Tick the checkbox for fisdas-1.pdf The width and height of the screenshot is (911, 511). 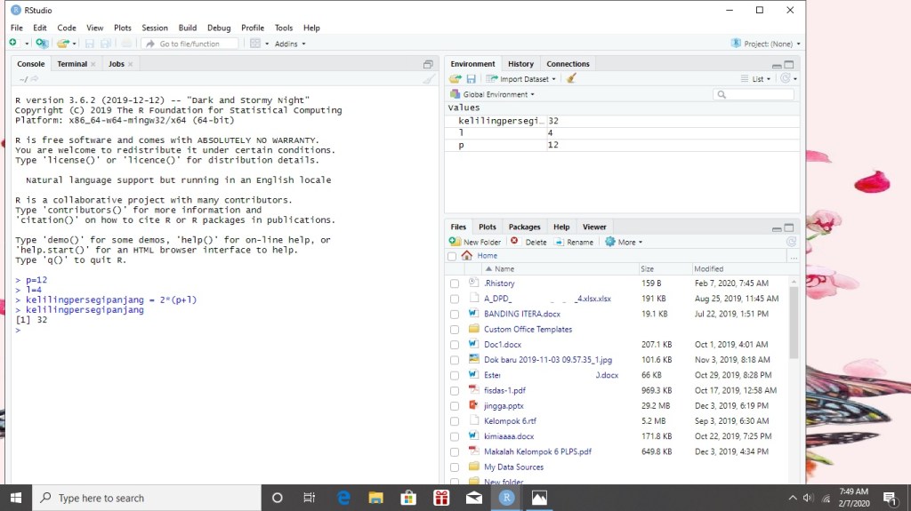point(455,390)
